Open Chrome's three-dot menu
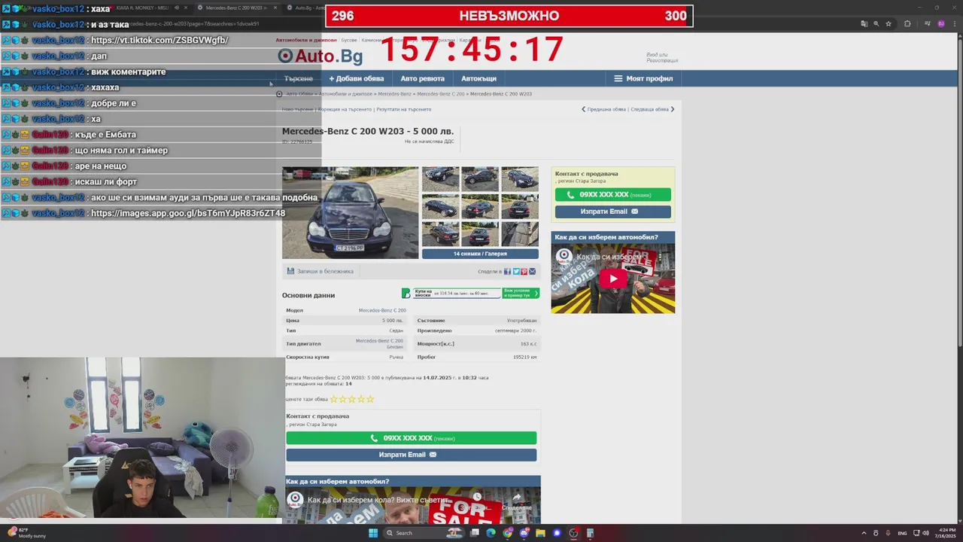The height and width of the screenshot is (542, 963). pyautogui.click(x=955, y=24)
